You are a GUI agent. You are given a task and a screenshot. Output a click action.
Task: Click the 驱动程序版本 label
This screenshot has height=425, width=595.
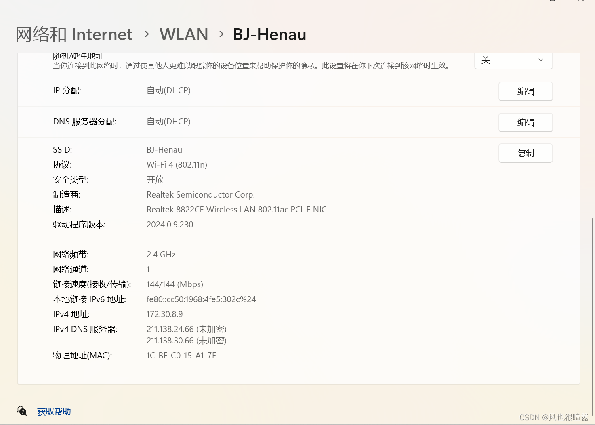tap(79, 225)
